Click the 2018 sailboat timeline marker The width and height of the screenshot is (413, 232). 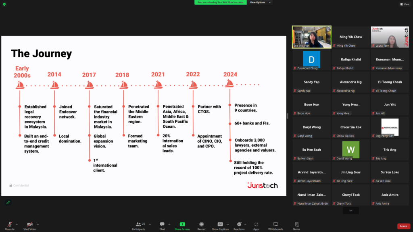[123, 85]
